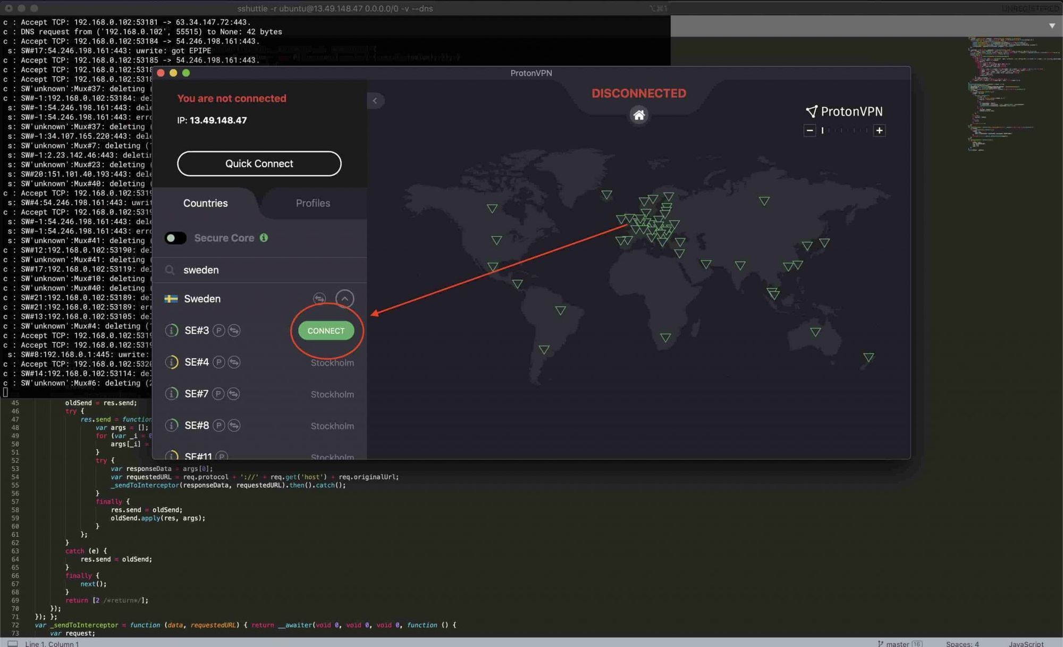The width and height of the screenshot is (1063, 647).
Task: Click Stockholm label in SE#7 row
Action: (x=332, y=394)
